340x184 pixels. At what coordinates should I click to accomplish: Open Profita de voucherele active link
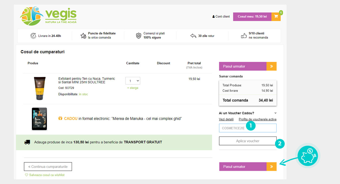(257, 119)
